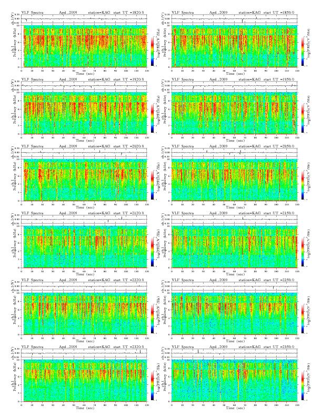Click the title text 'start UT =2020:0'

pos(128,146)
